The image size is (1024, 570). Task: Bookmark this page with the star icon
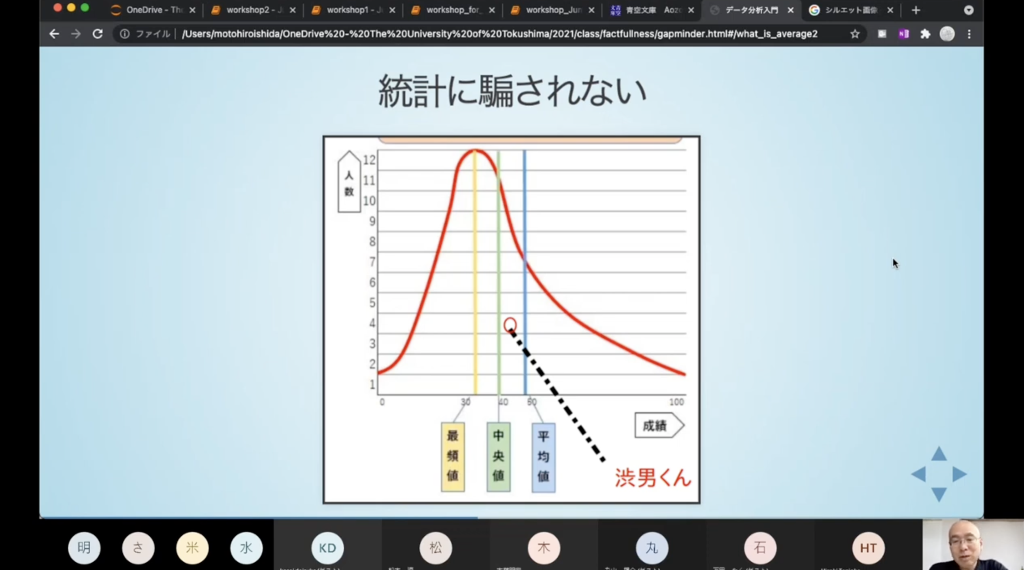(x=854, y=34)
